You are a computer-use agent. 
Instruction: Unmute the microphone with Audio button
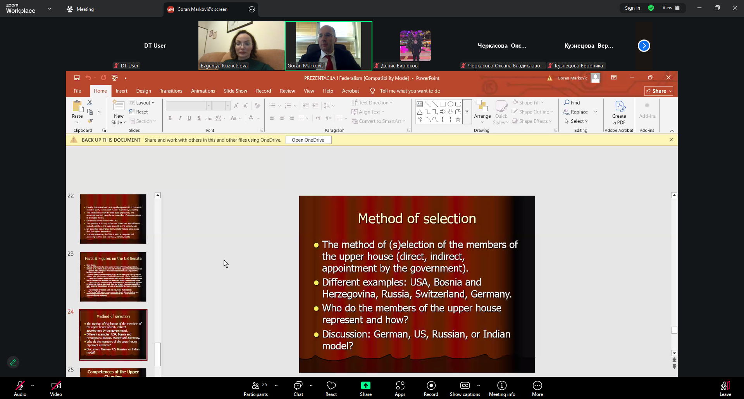click(x=20, y=388)
